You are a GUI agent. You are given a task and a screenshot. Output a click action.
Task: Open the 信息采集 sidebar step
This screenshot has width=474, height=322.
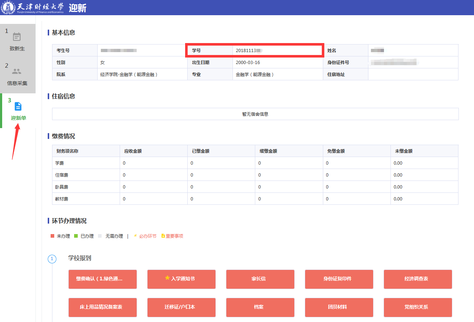[18, 76]
